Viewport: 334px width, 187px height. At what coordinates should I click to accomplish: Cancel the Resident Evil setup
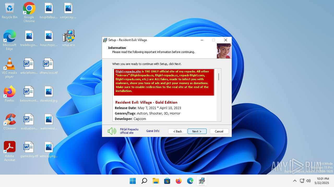point(219,131)
